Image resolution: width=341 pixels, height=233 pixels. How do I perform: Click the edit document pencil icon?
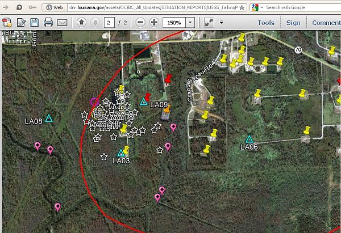pos(21,23)
